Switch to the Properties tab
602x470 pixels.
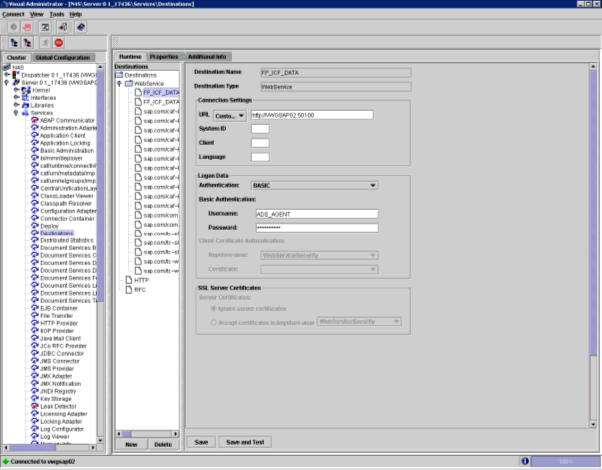[x=164, y=57]
